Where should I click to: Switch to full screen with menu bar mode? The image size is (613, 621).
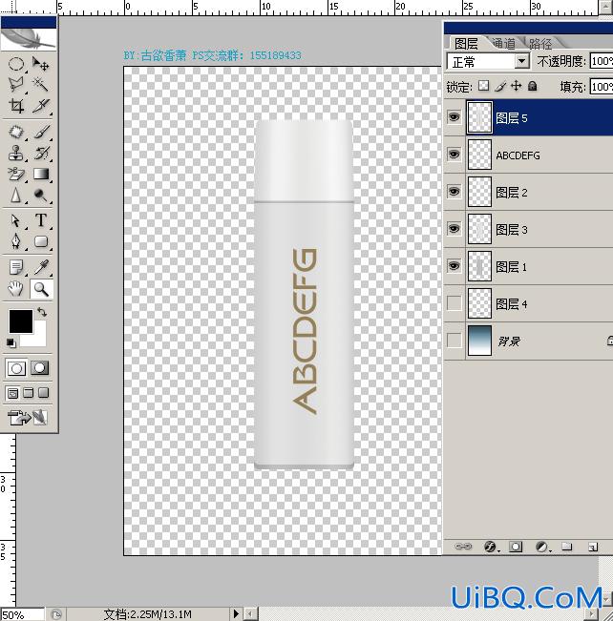(x=28, y=393)
